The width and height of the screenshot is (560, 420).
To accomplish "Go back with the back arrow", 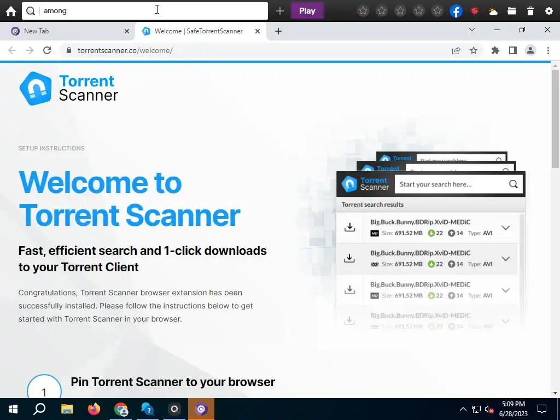I will coord(12,50).
